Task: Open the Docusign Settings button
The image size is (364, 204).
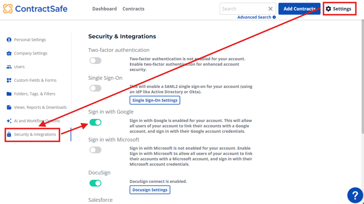Action: pos(150,190)
